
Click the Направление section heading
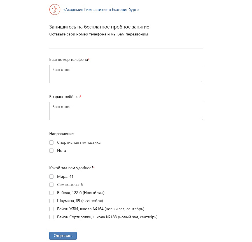[61, 134]
